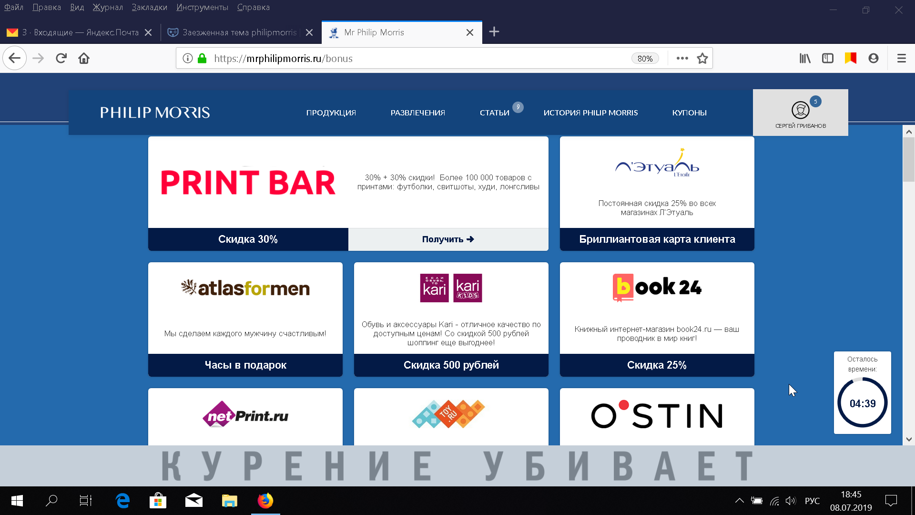The width and height of the screenshot is (915, 515).
Task: Click the browser Forward arrow button
Action: pyautogui.click(x=38, y=58)
